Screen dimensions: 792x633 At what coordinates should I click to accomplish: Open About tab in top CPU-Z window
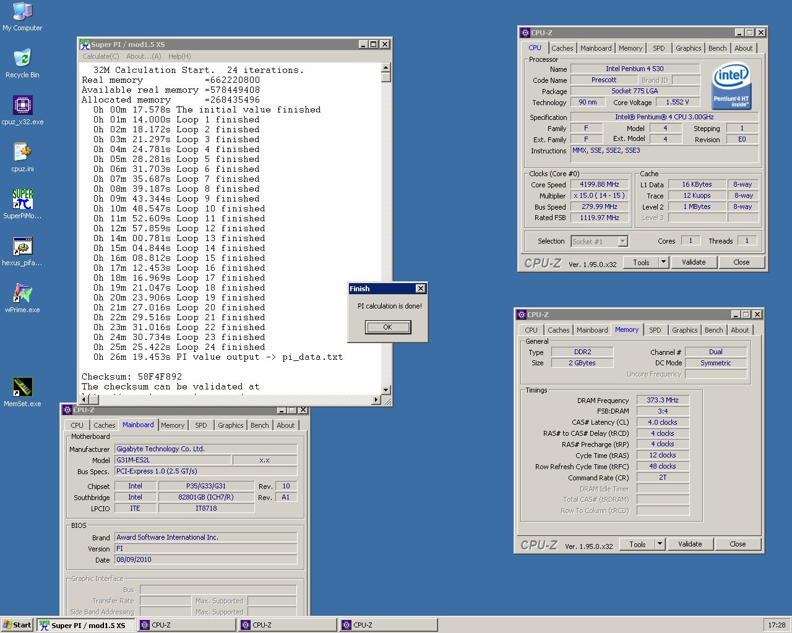tap(743, 48)
